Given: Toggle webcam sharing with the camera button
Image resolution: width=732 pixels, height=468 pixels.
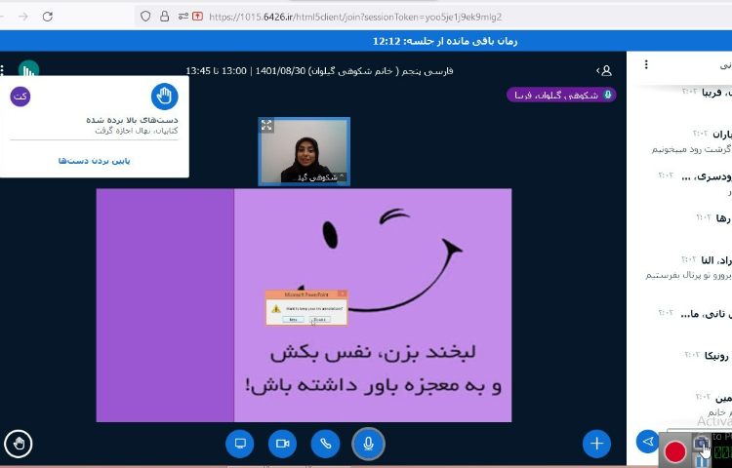Looking at the screenshot, I should tap(282, 444).
